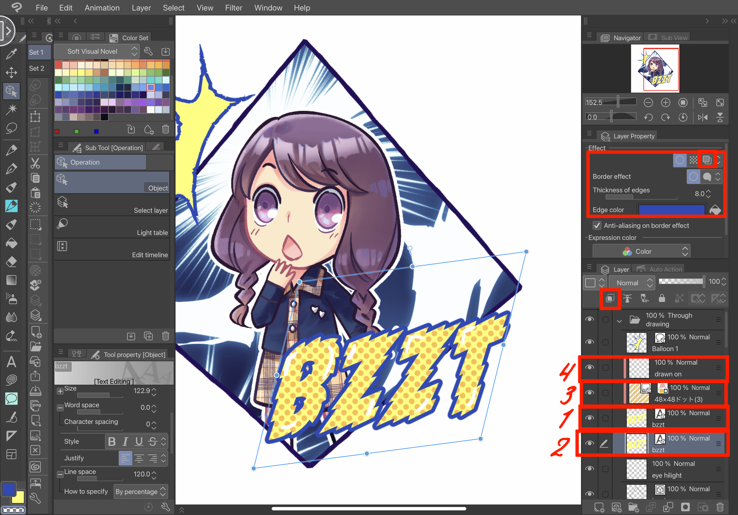Create a new raster layer
The image size is (738, 515).
tap(600, 507)
